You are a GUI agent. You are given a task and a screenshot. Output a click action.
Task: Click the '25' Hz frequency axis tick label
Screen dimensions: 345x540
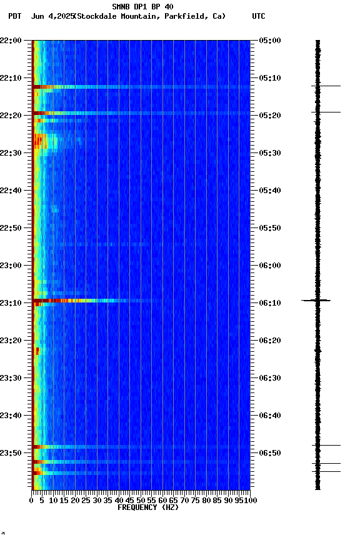(x=86, y=501)
